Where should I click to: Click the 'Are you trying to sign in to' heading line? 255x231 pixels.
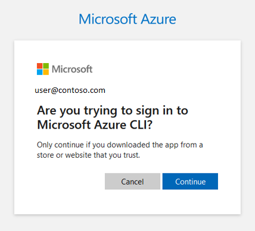coord(113,111)
